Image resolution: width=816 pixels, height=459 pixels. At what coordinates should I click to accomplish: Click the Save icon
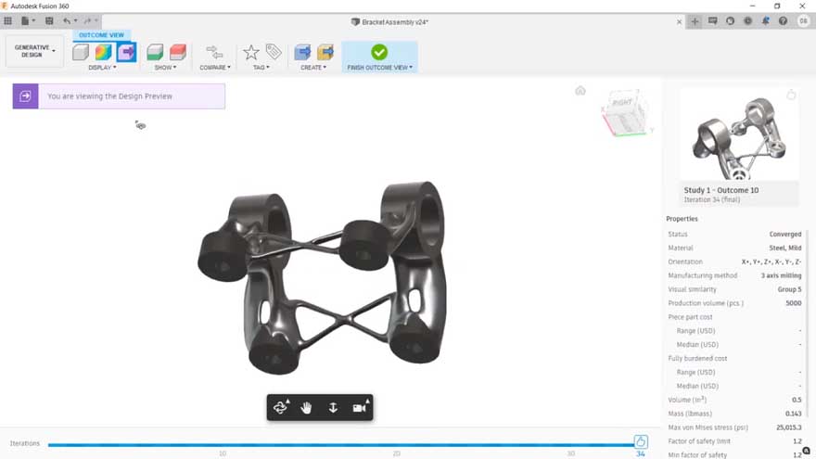point(49,20)
